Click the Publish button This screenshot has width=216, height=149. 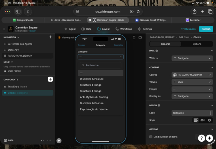pos(206,29)
